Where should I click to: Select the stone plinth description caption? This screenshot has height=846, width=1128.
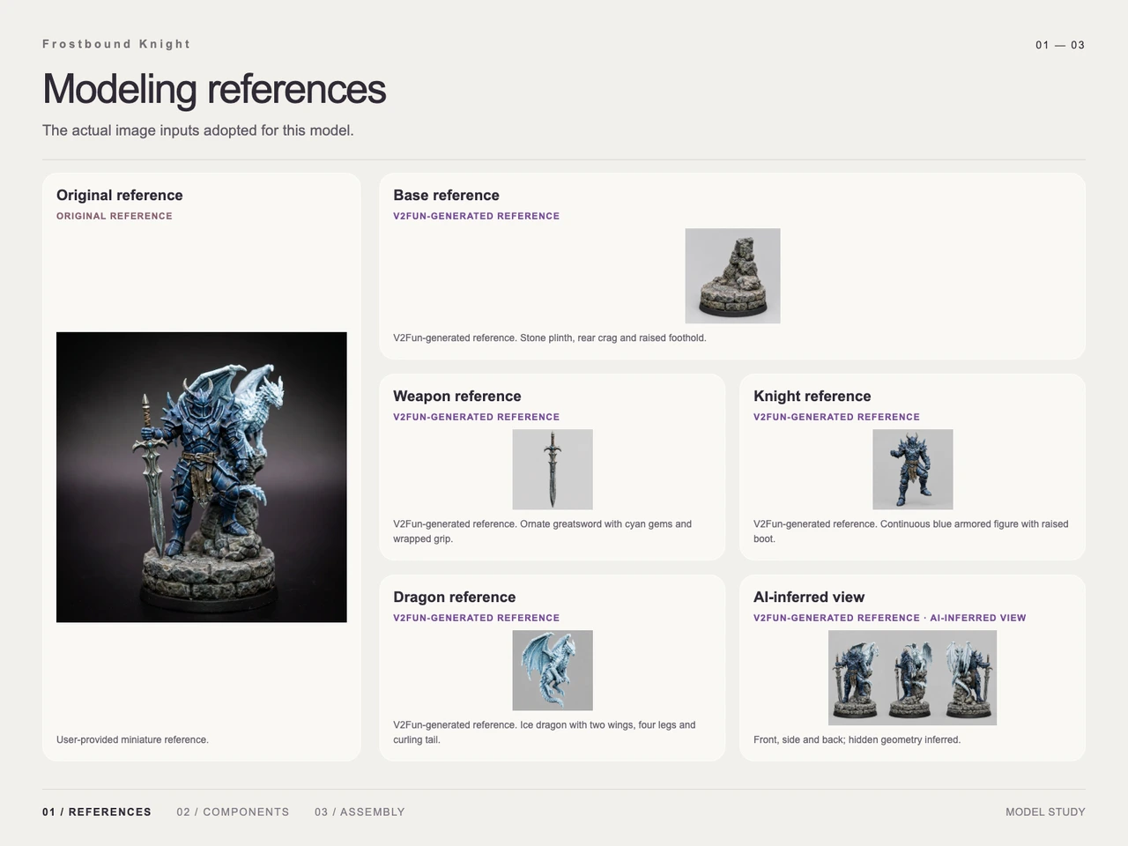pyautogui.click(x=550, y=338)
